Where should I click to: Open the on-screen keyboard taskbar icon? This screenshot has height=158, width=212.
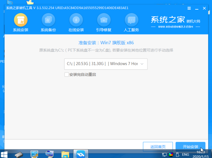50,154
